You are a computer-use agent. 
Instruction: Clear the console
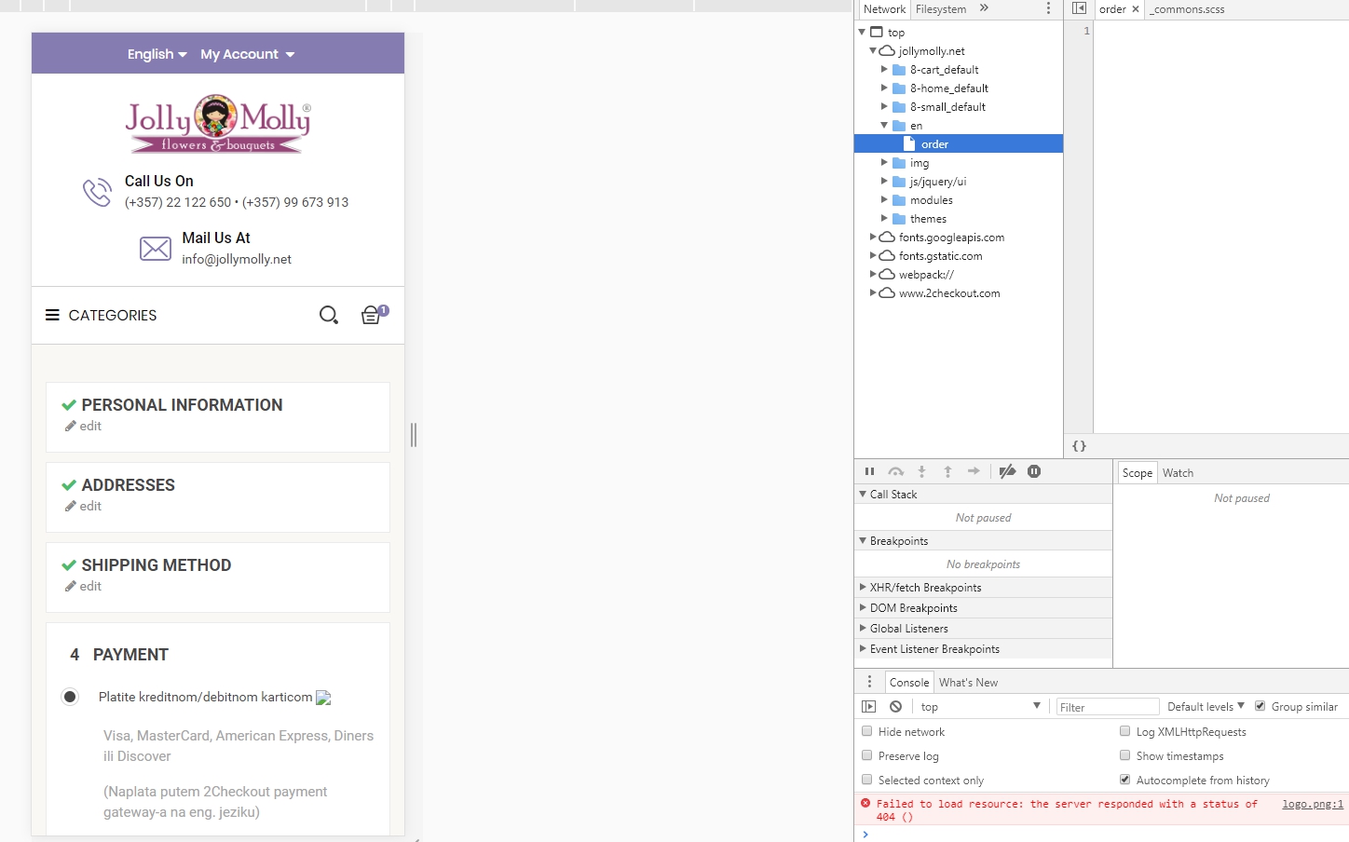point(895,707)
